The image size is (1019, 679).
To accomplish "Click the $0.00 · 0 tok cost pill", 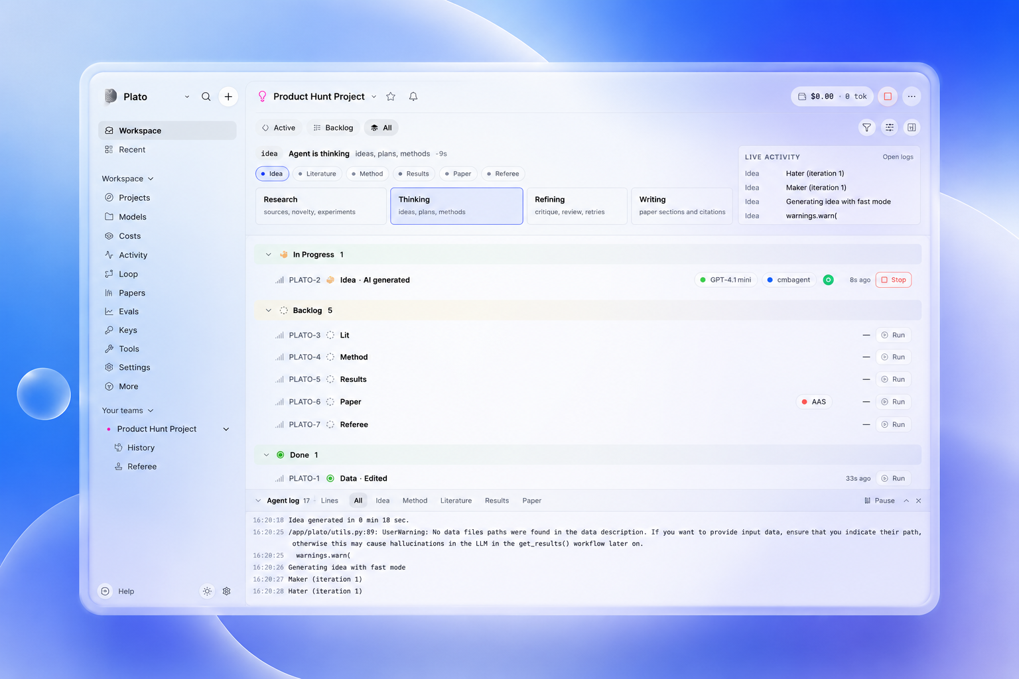I will (x=832, y=97).
